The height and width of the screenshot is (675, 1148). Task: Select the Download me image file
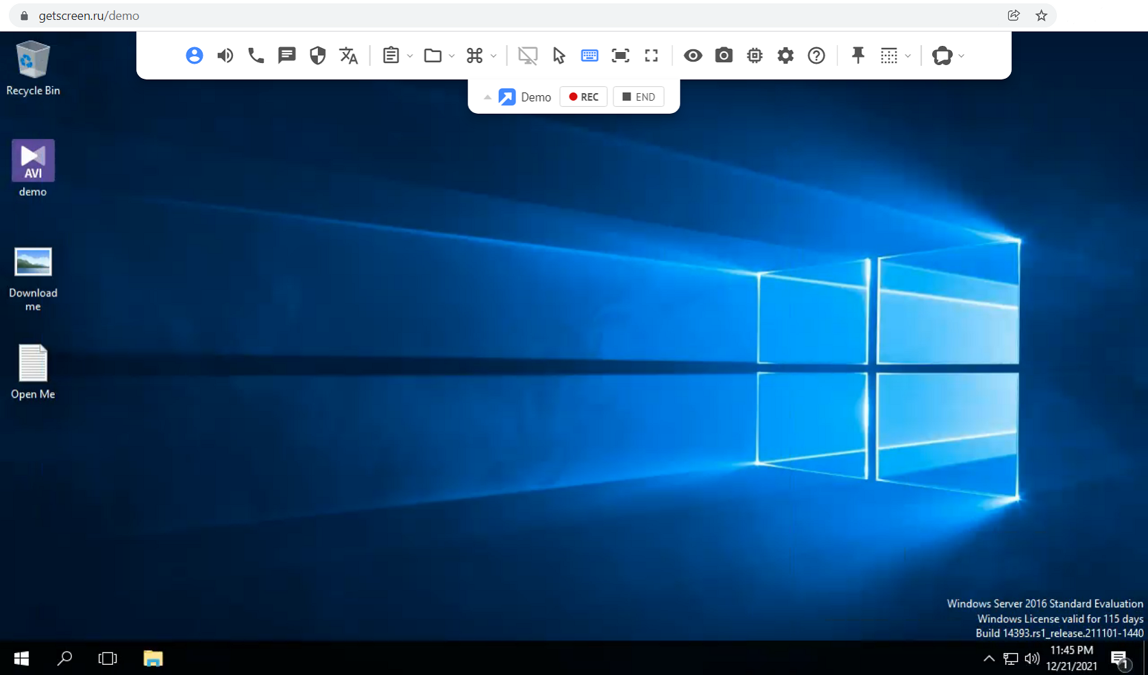(33, 279)
